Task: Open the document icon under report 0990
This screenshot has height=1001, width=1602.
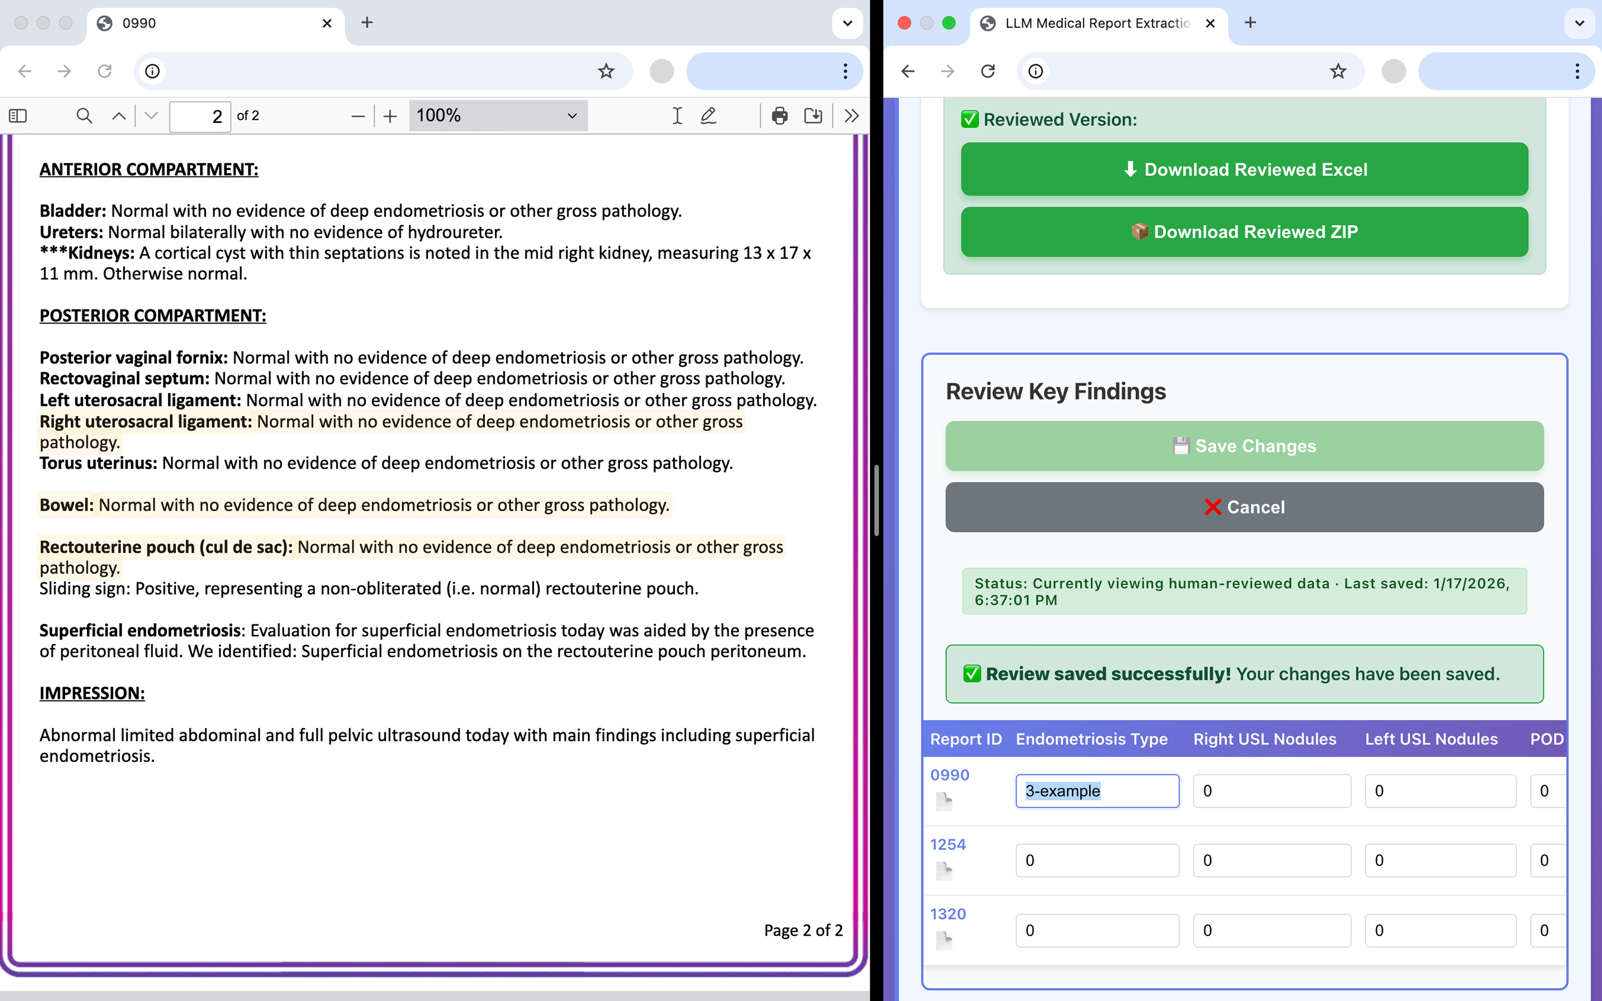Action: point(944,802)
